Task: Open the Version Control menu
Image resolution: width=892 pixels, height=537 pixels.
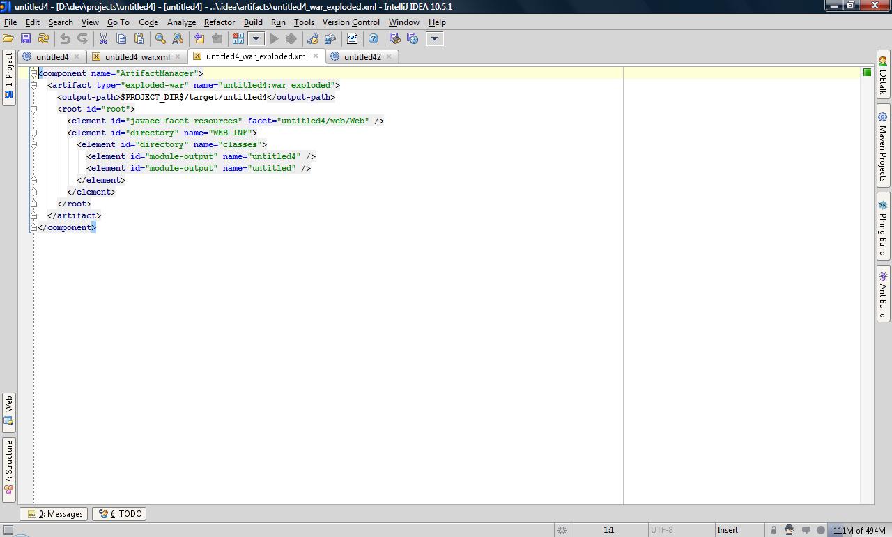Action: click(x=351, y=22)
